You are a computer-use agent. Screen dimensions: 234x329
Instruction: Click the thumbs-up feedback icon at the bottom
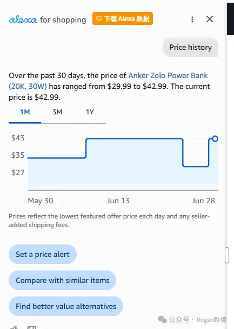coord(14,327)
